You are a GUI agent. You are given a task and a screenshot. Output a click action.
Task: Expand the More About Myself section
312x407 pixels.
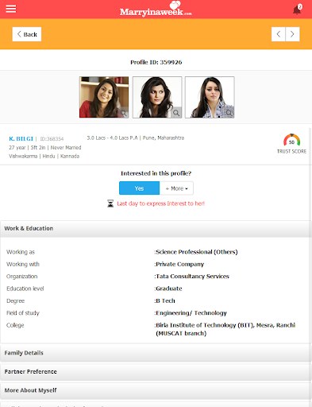point(156,390)
